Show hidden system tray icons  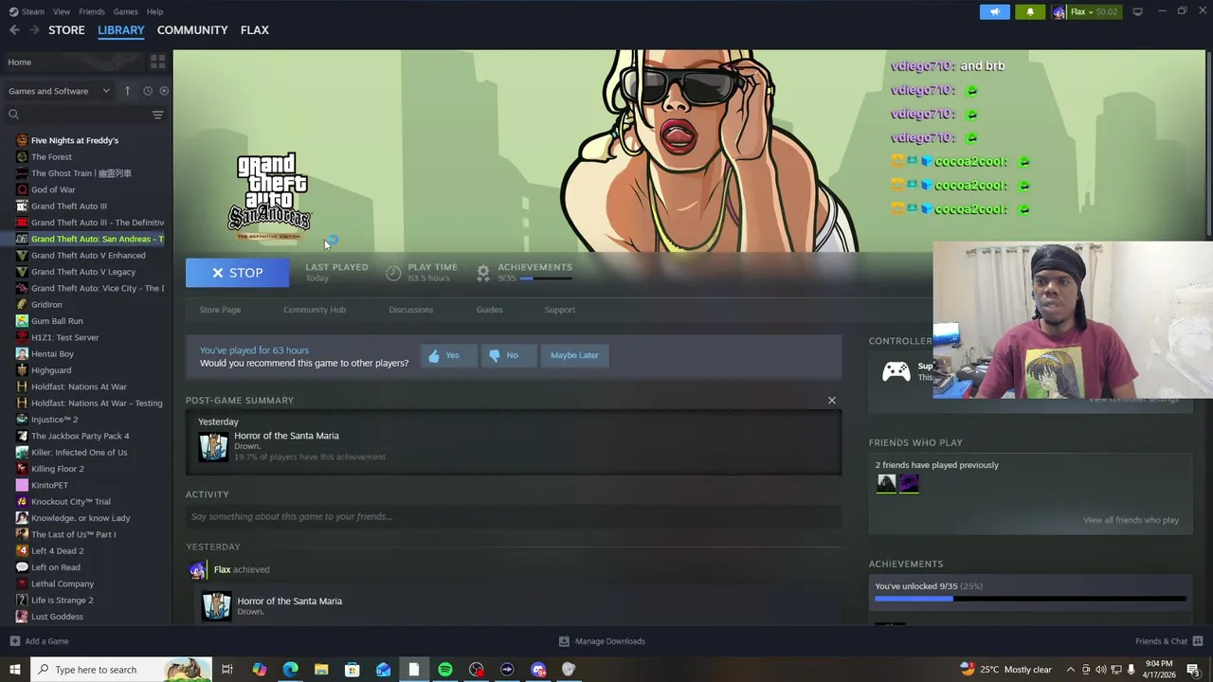[1070, 670]
